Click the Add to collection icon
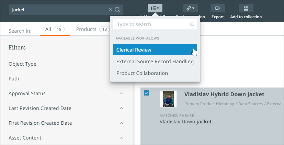This screenshot has width=284, height=145. tap(246, 8)
